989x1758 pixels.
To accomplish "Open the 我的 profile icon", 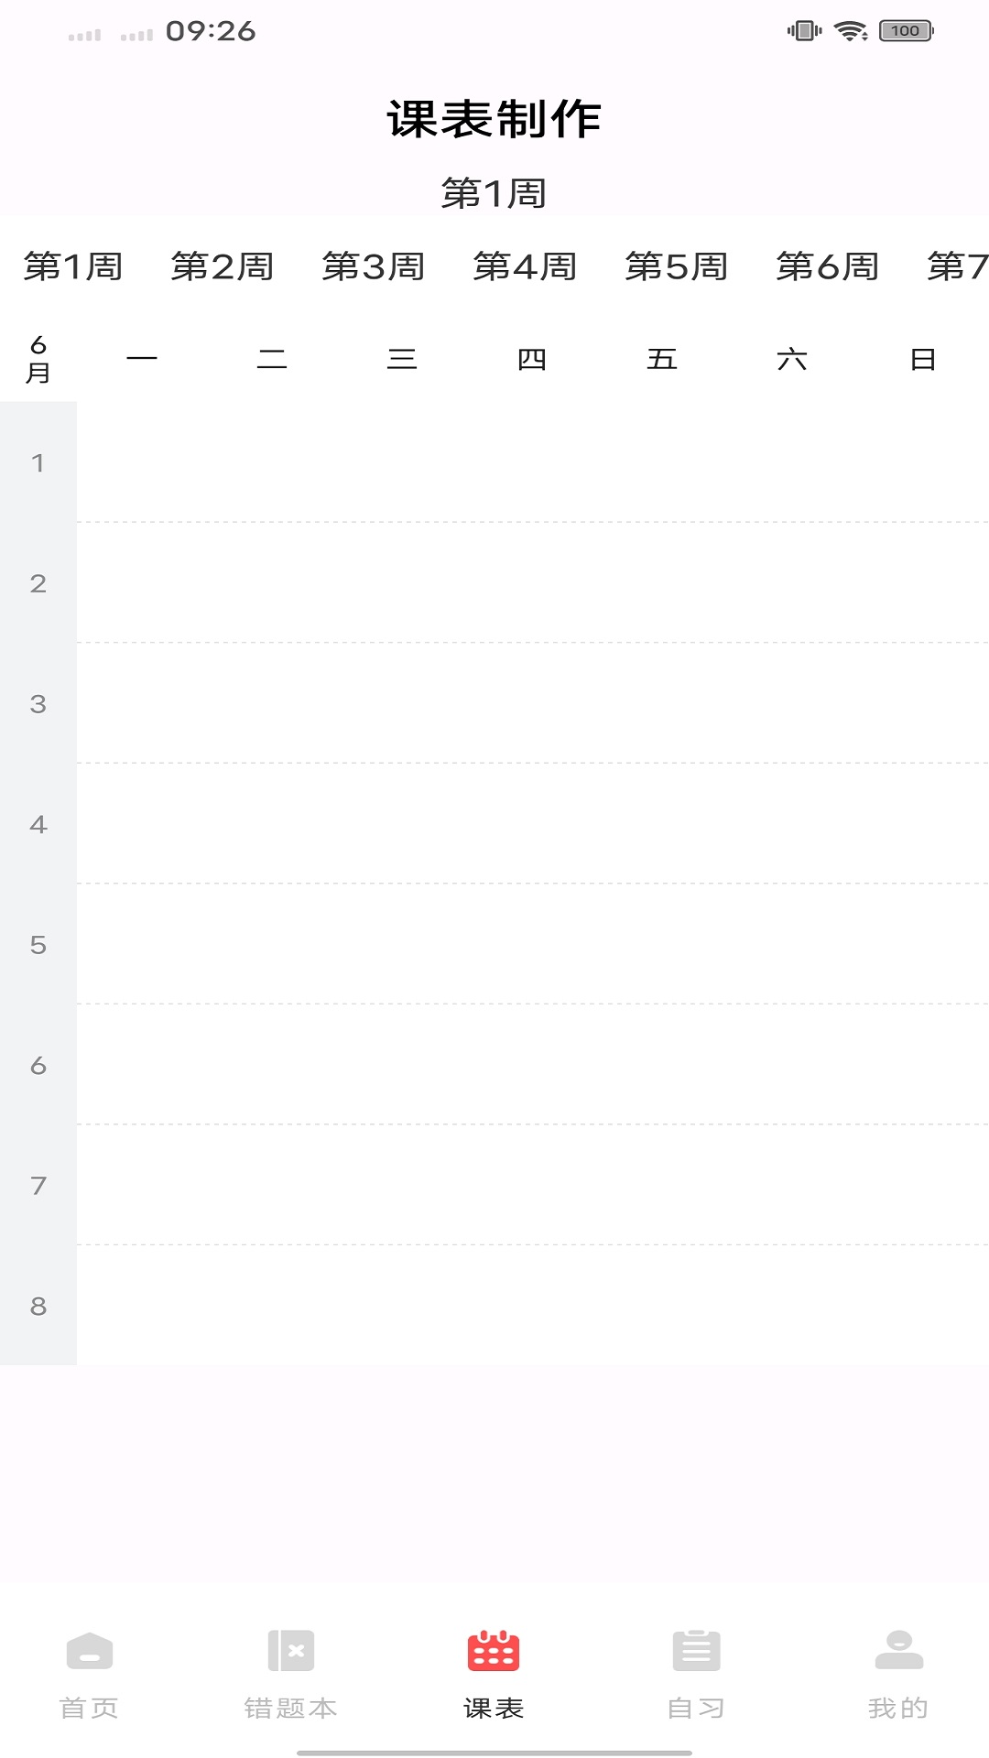I will click(899, 1650).
